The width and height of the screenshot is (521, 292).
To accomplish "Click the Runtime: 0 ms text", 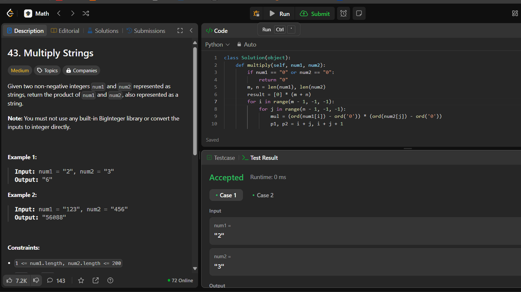I will 268,177.
